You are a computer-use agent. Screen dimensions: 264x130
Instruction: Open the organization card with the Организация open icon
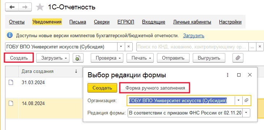click(x=246, y=100)
